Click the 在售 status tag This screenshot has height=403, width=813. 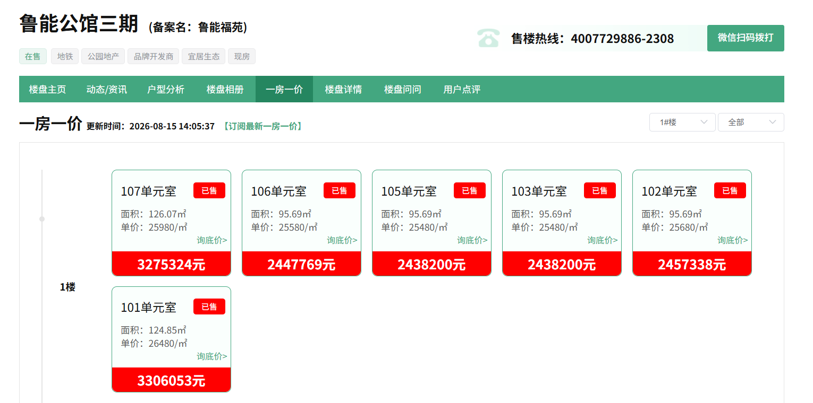point(33,56)
